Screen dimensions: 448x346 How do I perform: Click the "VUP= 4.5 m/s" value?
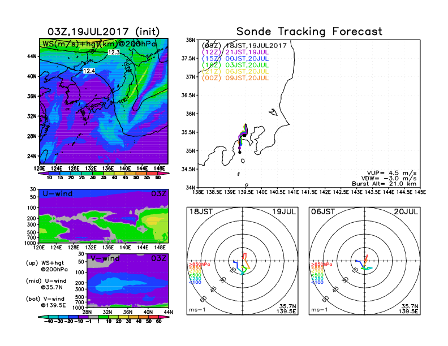click(x=391, y=173)
